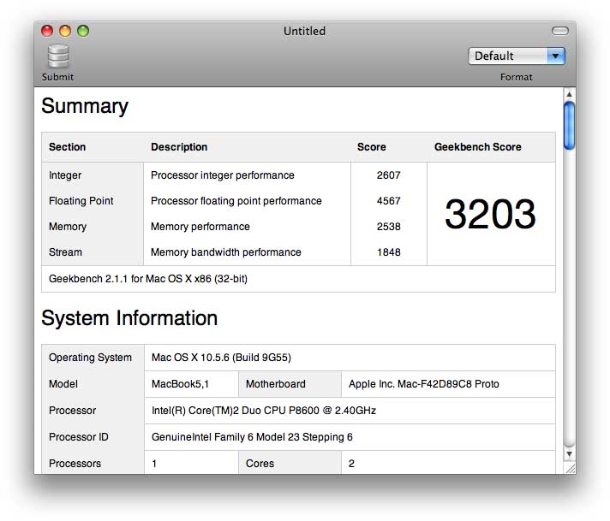This screenshot has width=610, height=521.
Task: Click the Stream section label
Action: point(65,252)
